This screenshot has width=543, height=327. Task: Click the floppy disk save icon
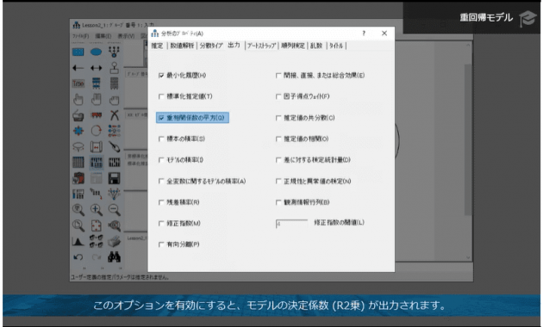(115, 178)
